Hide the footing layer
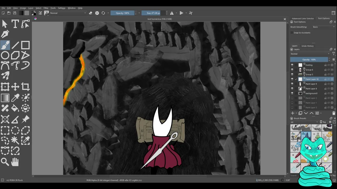This screenshot has height=189, width=337. point(292,65)
